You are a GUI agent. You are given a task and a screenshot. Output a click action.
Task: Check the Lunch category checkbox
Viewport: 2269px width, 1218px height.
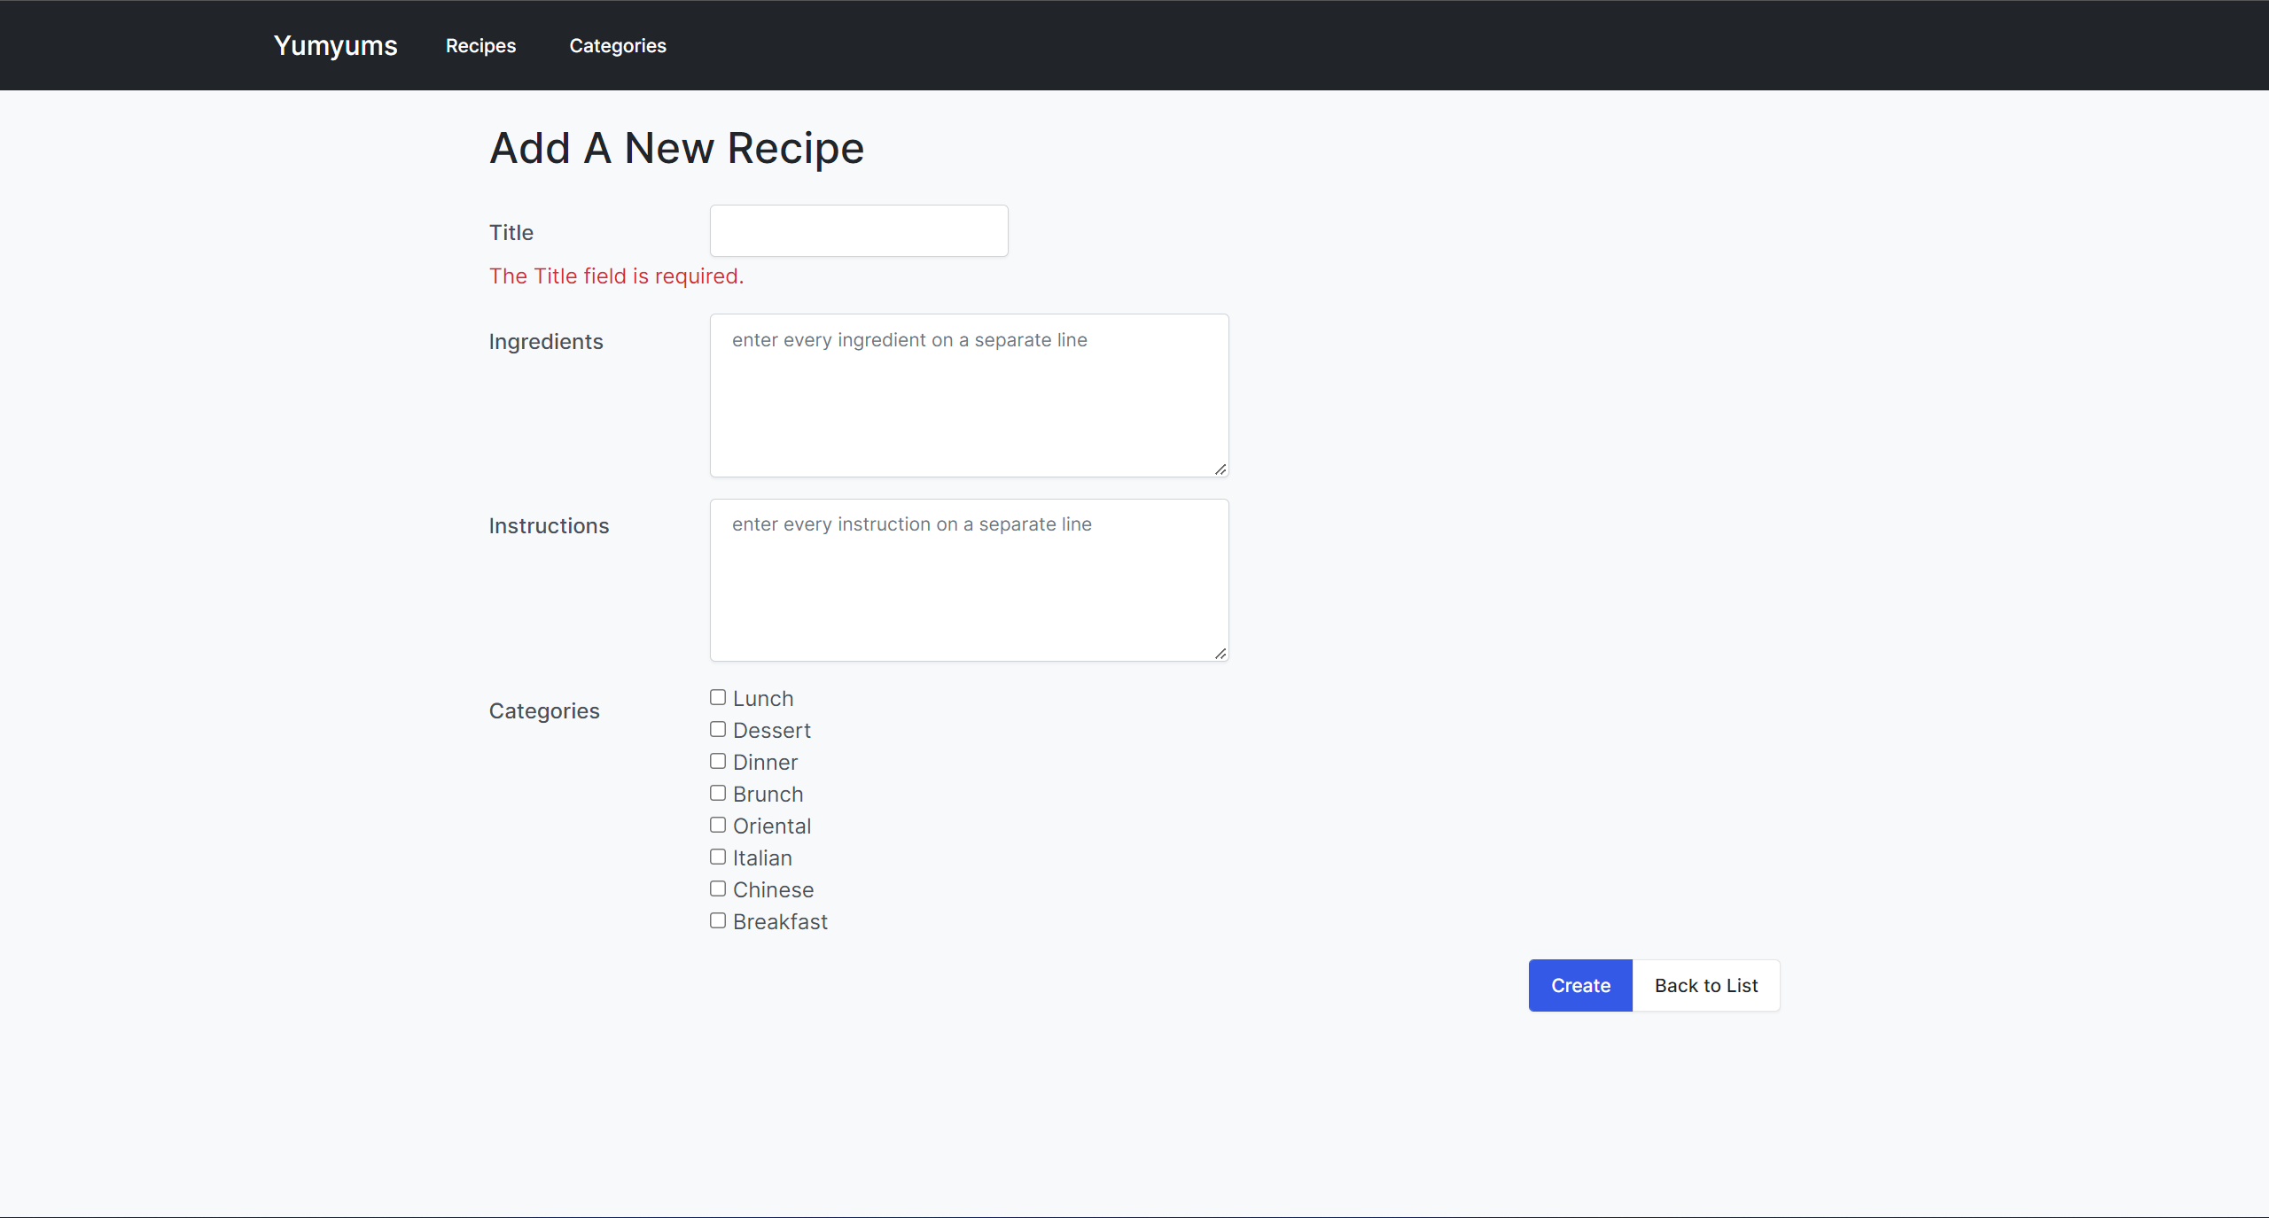click(717, 697)
